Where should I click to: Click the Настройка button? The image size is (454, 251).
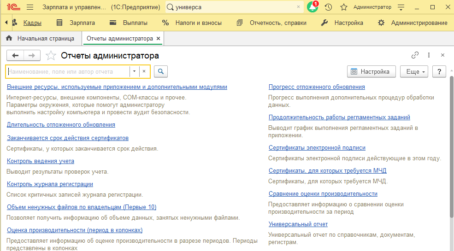(x=371, y=71)
